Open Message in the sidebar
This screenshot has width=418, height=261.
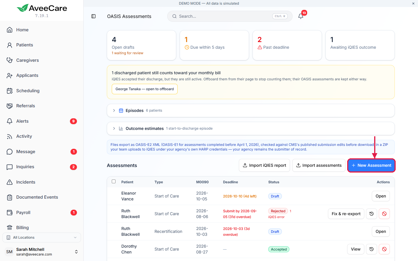click(x=42, y=152)
